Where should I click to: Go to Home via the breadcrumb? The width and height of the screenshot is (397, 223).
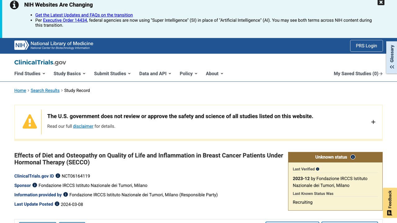coord(20,90)
